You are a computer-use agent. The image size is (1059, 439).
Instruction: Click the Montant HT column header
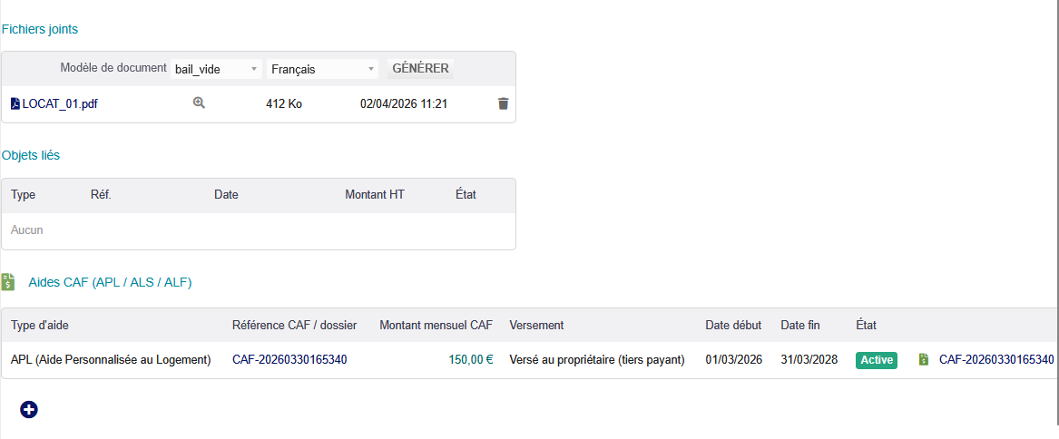point(375,195)
